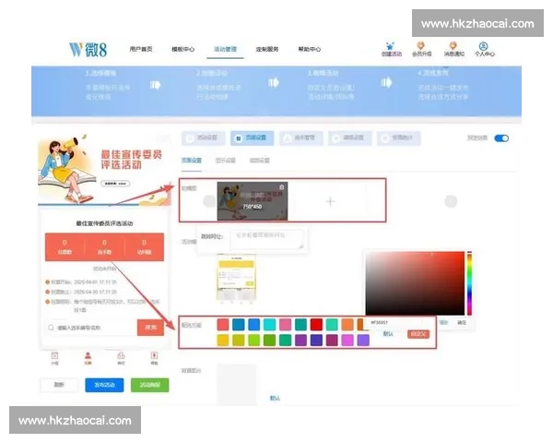The image size is (553, 443).
Task: Pick the mint green swatch in first row
Action: click(x=332, y=324)
